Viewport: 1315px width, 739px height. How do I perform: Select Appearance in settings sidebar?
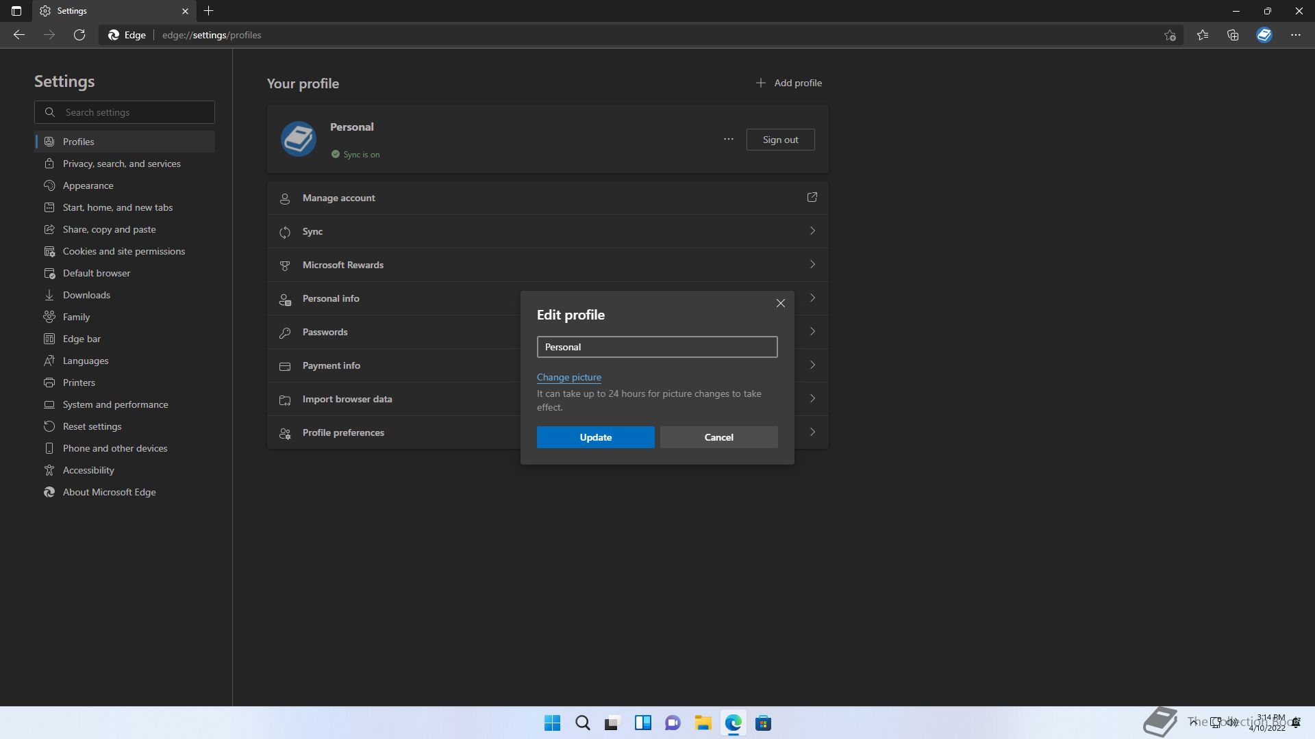tap(88, 185)
